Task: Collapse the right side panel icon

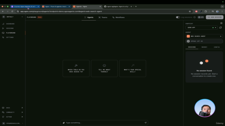Action: tap(221, 23)
